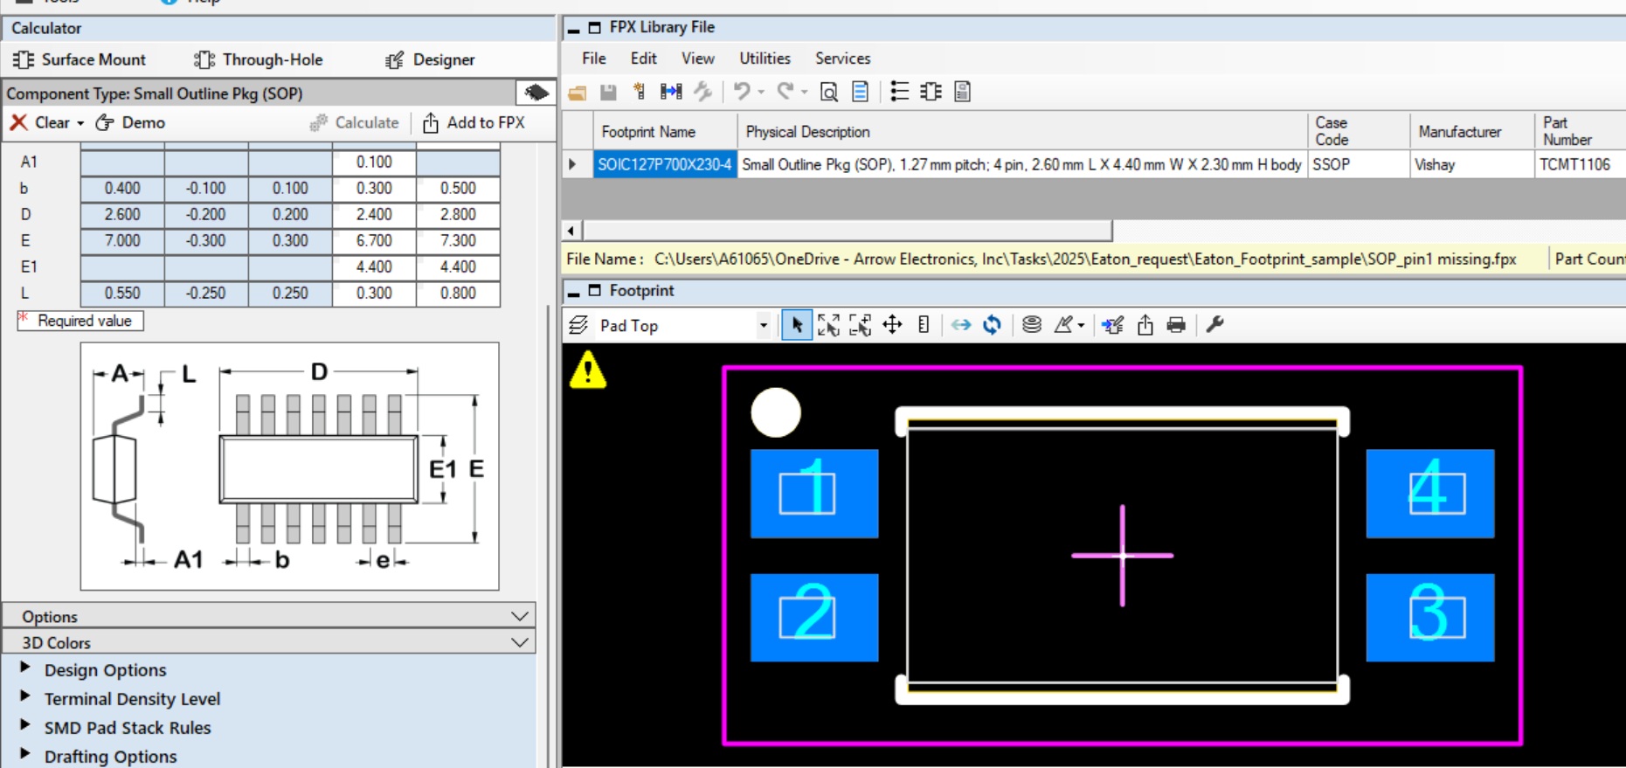Click the Demo button

tap(130, 122)
